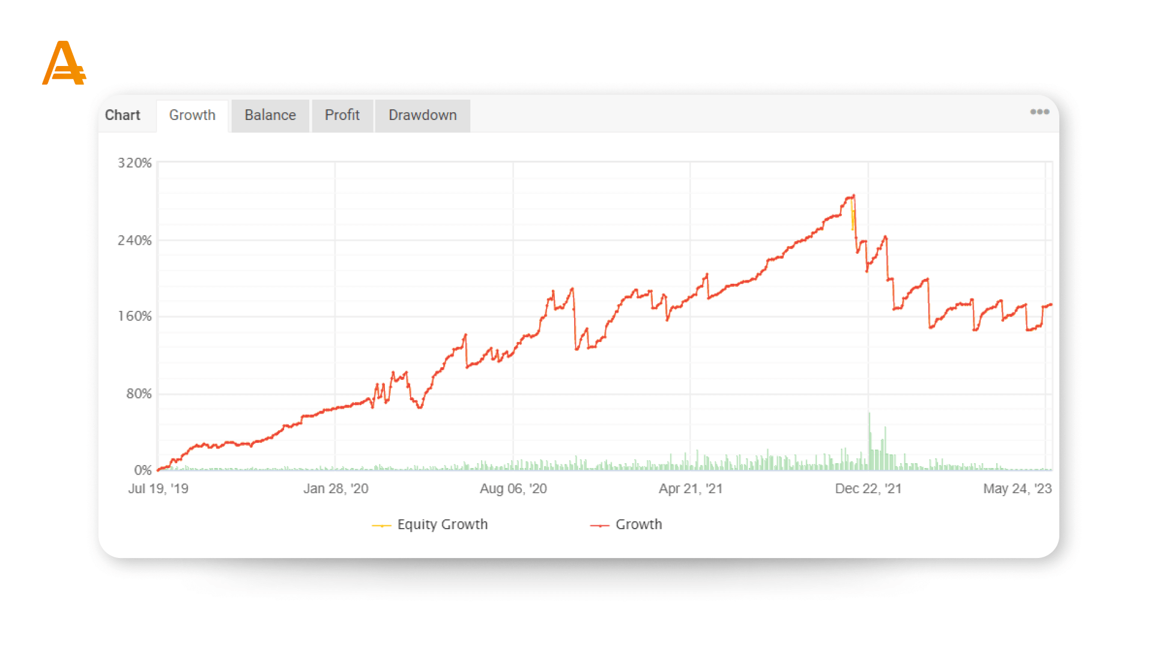Click the yellow Equity Growth legend marker

(381, 526)
